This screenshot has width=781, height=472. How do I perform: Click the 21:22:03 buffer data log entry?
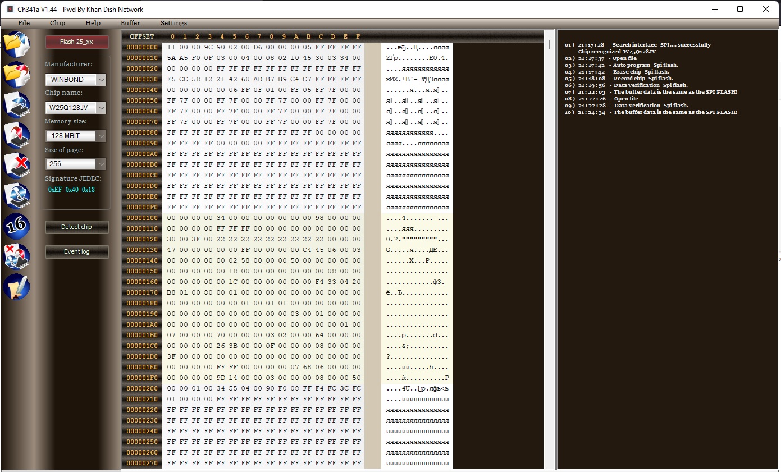[651, 92]
